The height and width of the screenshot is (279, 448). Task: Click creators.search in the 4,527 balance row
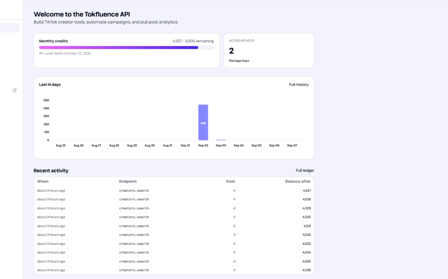(x=134, y=191)
